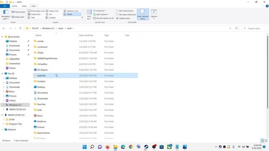Screen dimensions: 269x151
Task: Expand Windows (C:) tree node
Action: click(x=4, y=105)
